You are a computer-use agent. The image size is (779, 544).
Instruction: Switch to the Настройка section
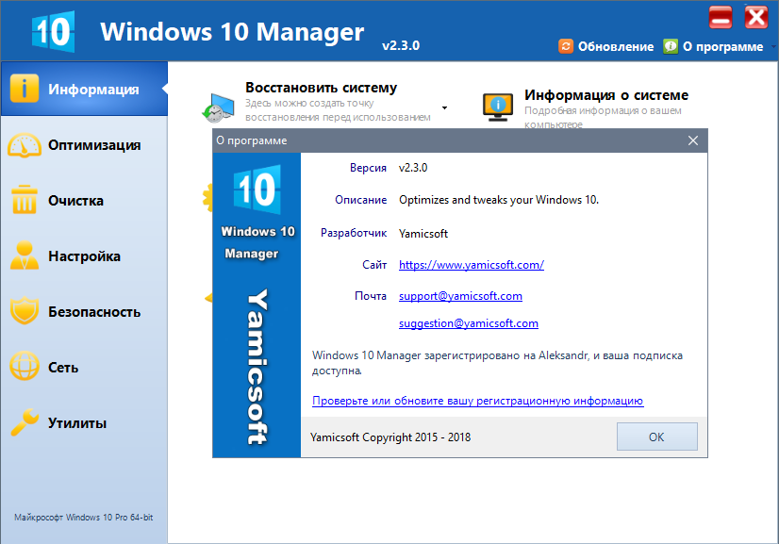coord(85,256)
